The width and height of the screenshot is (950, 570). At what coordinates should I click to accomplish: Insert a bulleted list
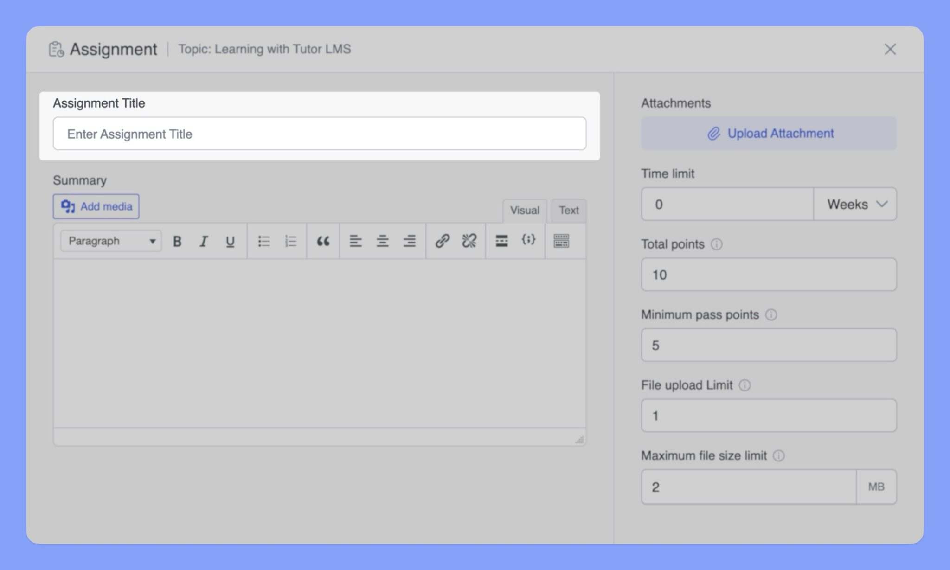pos(263,241)
